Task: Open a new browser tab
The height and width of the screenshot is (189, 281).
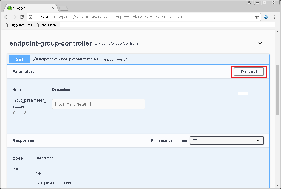Action: pyautogui.click(x=63, y=8)
